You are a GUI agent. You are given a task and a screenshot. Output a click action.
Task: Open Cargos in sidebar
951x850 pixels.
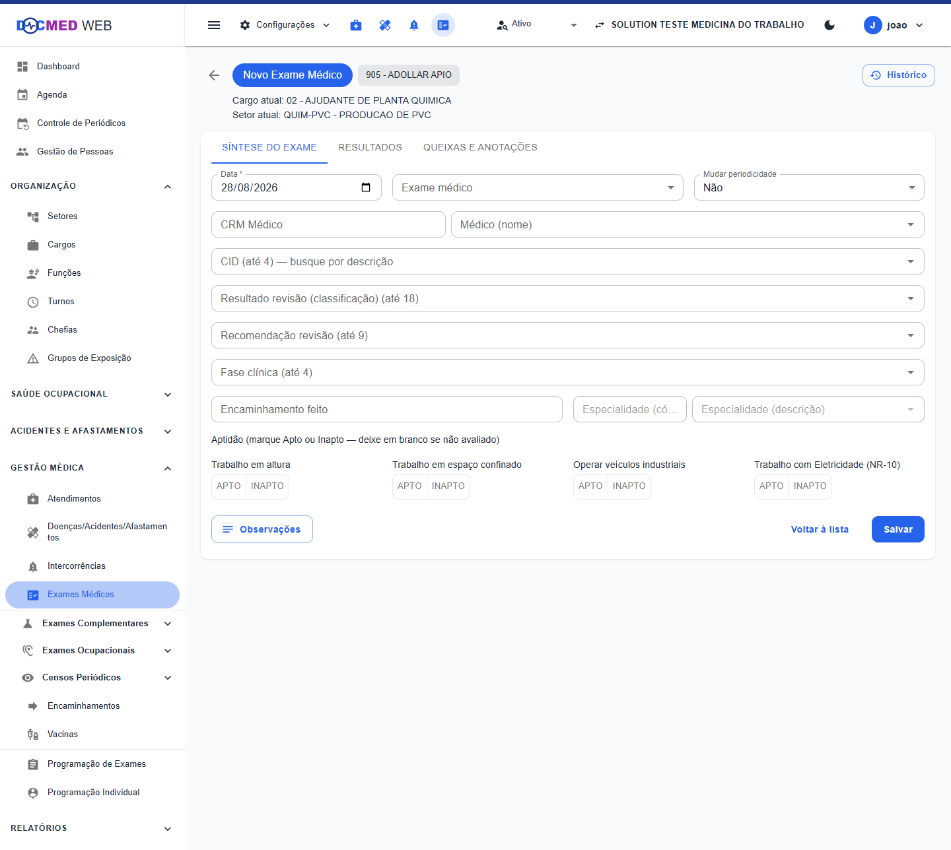[92, 245]
